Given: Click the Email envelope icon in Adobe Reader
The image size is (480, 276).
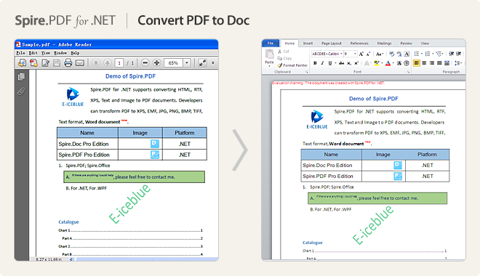Looking at the screenshot, I should (79, 63).
